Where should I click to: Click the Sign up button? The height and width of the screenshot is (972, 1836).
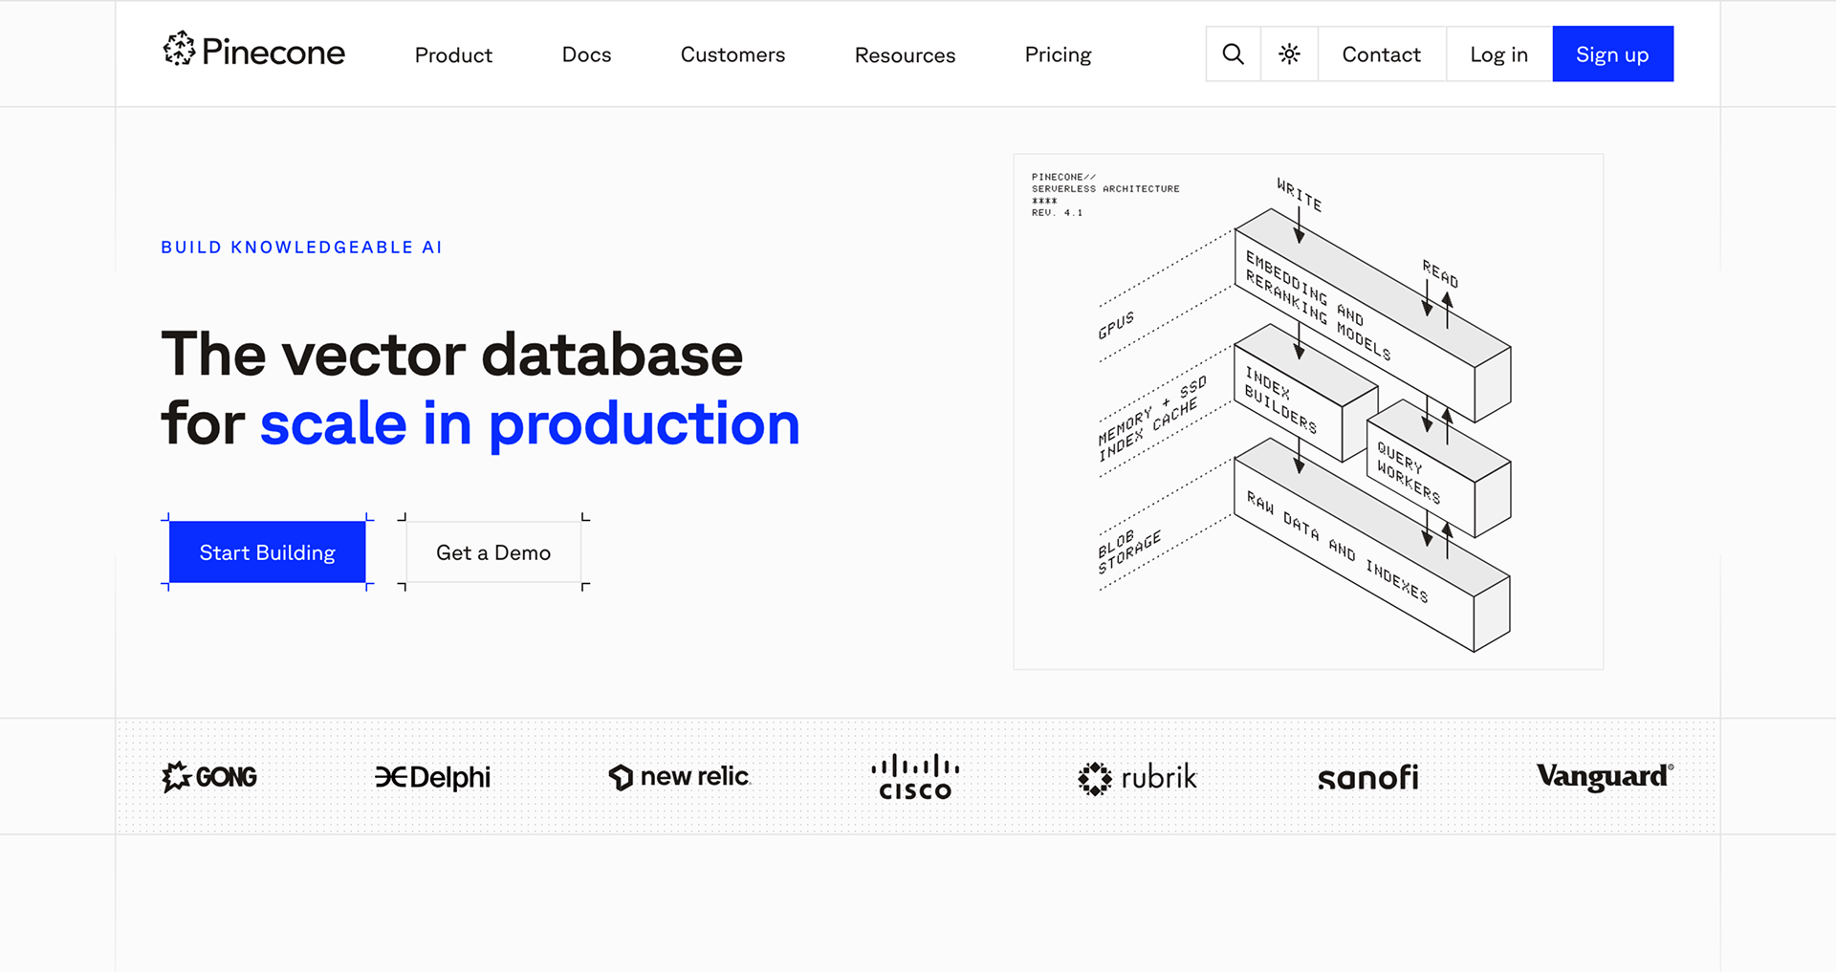[1613, 54]
